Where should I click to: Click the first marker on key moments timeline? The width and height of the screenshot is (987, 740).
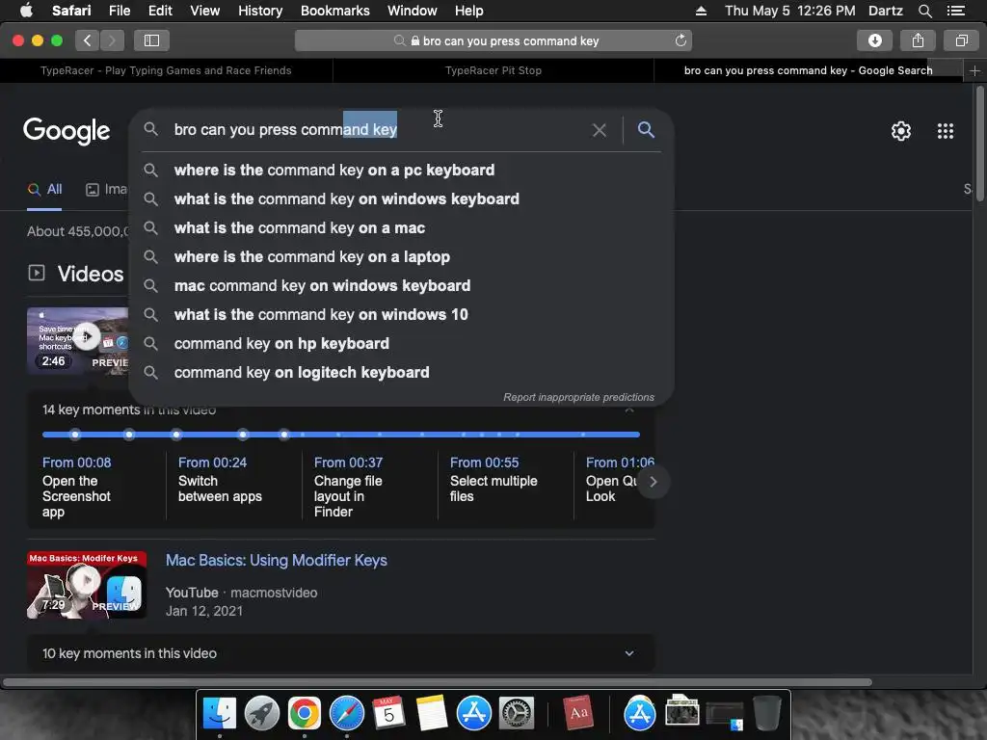(x=75, y=435)
